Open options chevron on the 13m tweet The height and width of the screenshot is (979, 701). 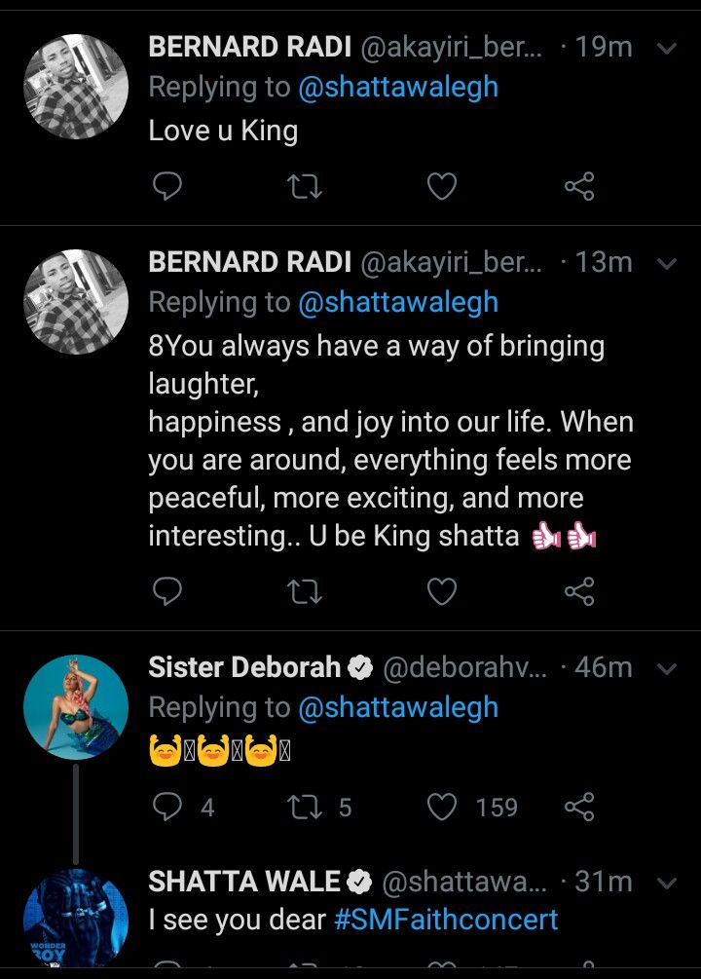click(667, 263)
